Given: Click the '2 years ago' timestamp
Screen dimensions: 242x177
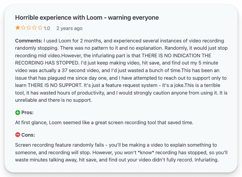Looking at the screenshot, I should tap(69, 28).
